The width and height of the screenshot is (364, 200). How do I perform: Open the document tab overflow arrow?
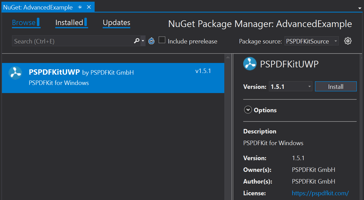tap(360, 8)
